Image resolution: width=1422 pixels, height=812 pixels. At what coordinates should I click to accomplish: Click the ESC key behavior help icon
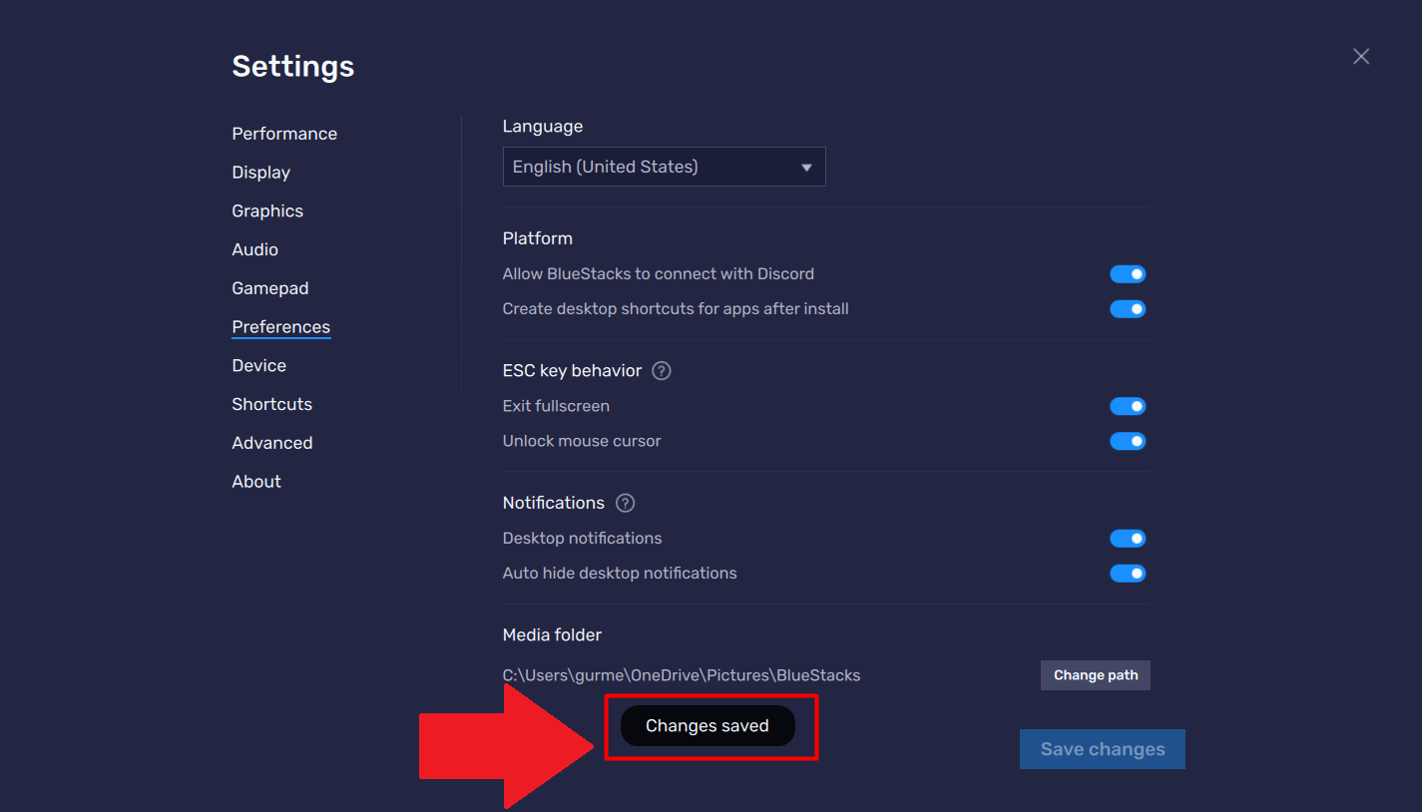662,371
